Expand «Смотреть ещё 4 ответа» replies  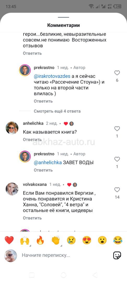57,111
